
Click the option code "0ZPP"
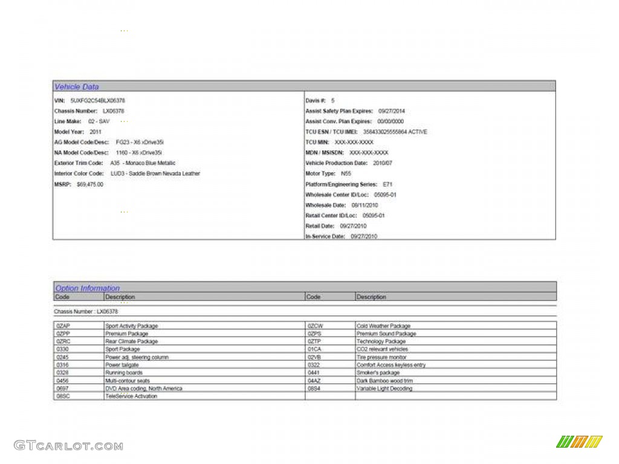(63, 333)
